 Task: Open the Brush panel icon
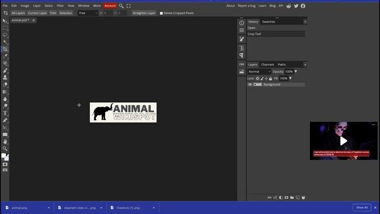point(242,39)
